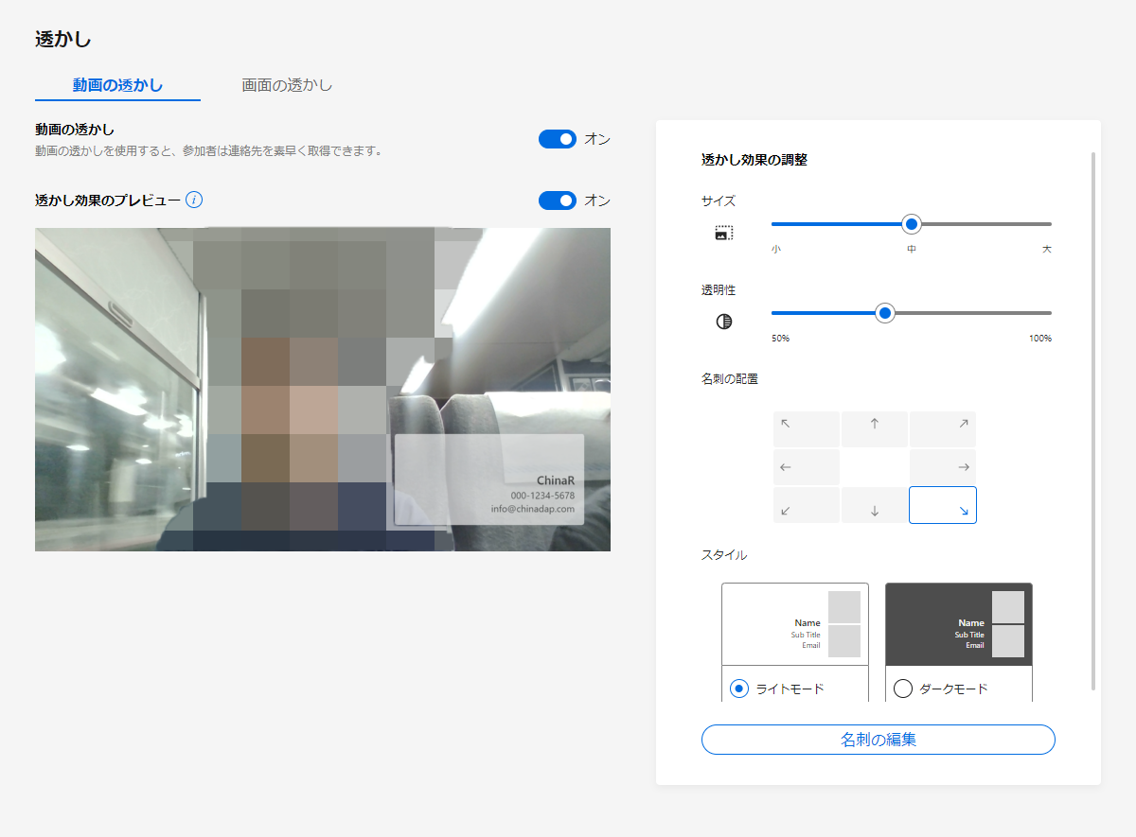The image size is (1136, 837).
Task: Select the ダークモード radio button
Action: [903, 689]
